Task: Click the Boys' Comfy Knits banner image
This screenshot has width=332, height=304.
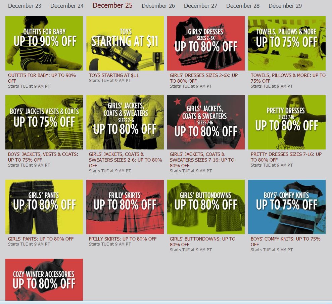Action: [287, 207]
